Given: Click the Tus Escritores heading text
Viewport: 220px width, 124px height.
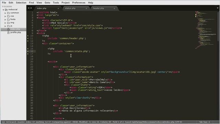Looking at the screenshot, I should pos(74,108).
